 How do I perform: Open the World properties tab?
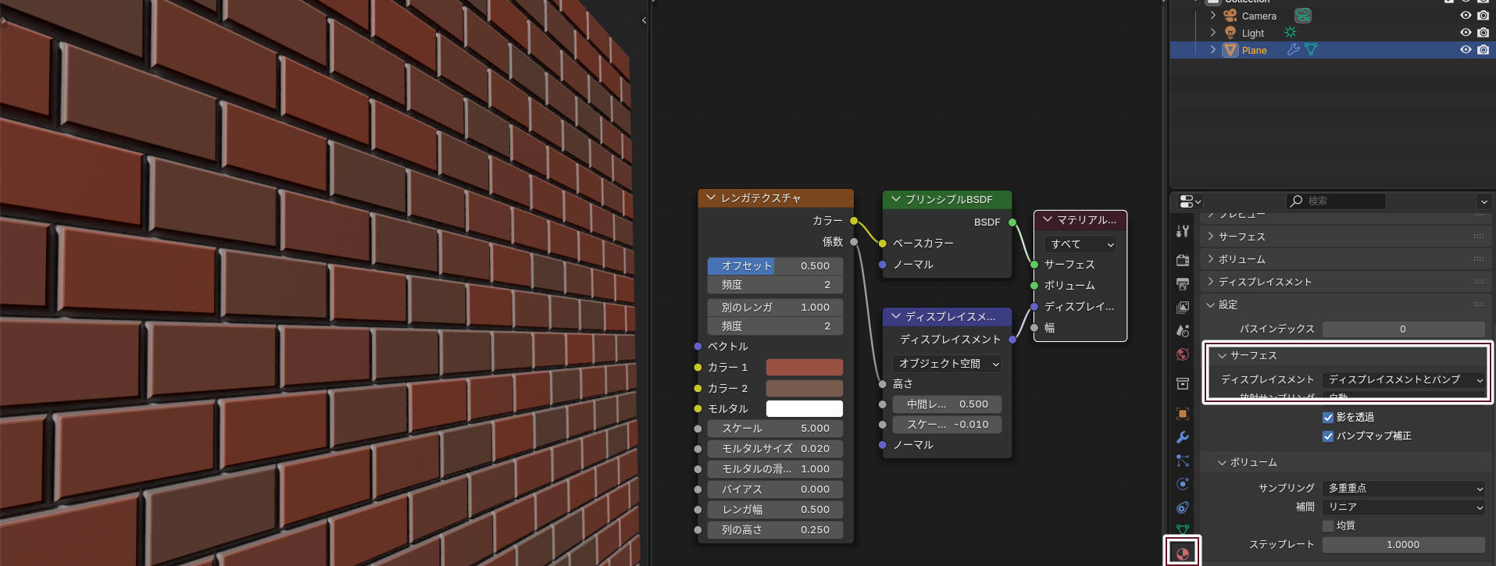tap(1183, 354)
